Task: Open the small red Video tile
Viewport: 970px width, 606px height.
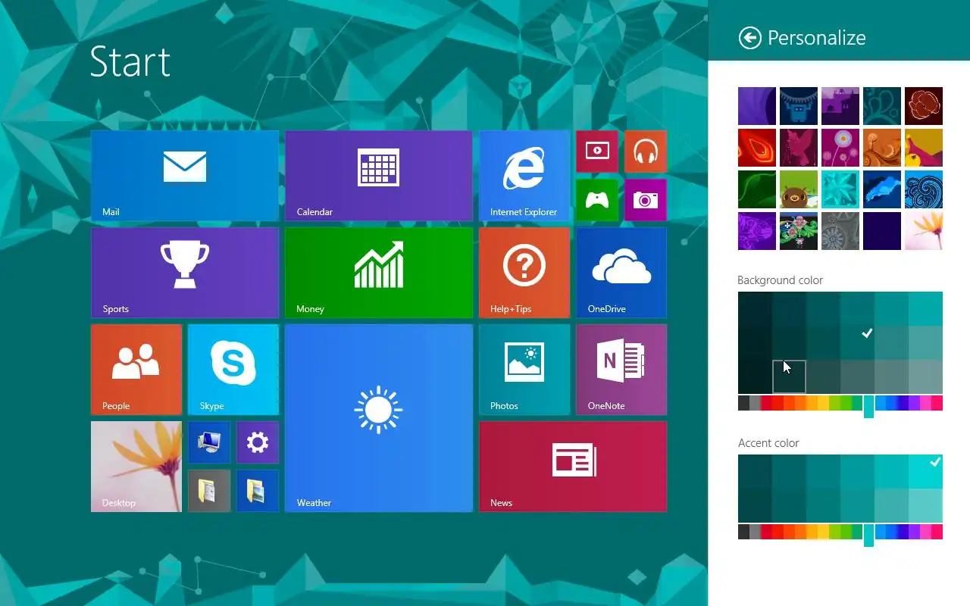Action: point(597,151)
